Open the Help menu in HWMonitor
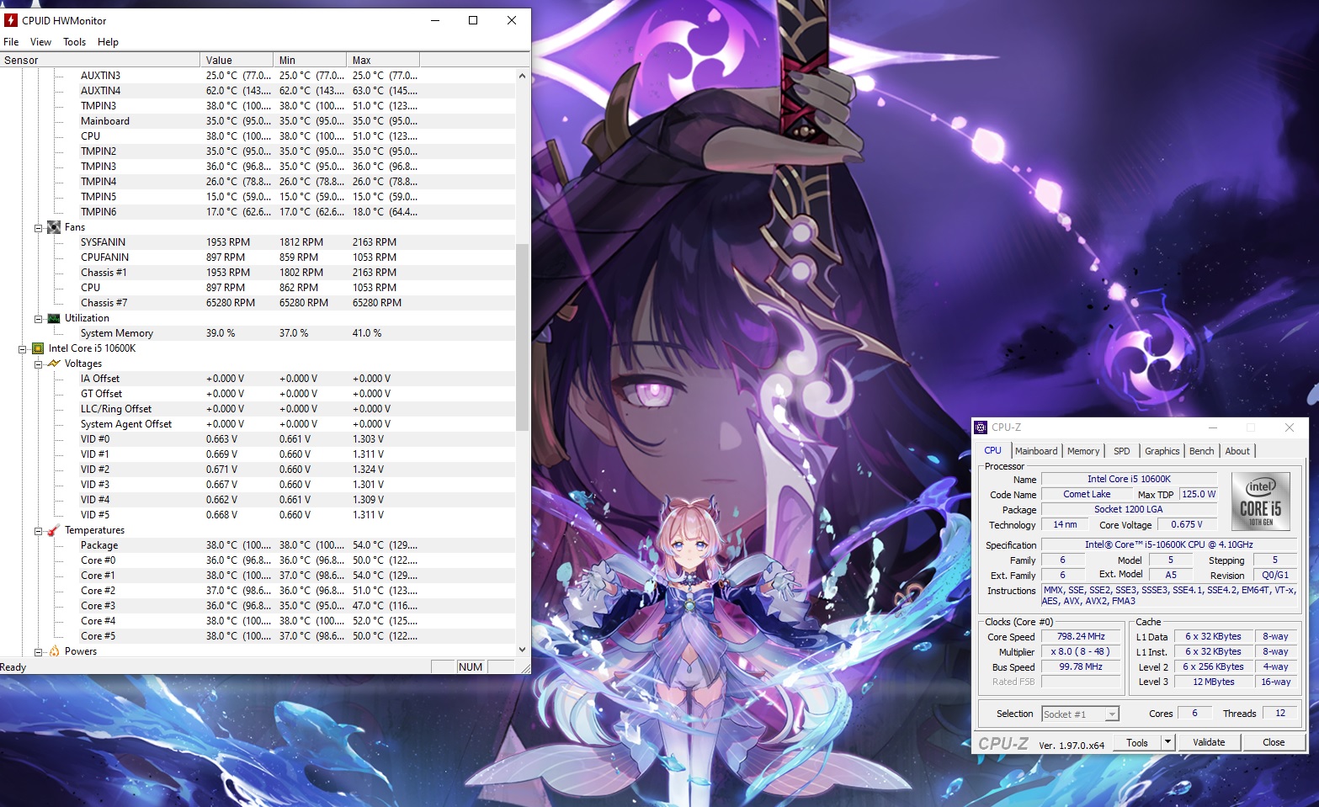 click(x=108, y=42)
